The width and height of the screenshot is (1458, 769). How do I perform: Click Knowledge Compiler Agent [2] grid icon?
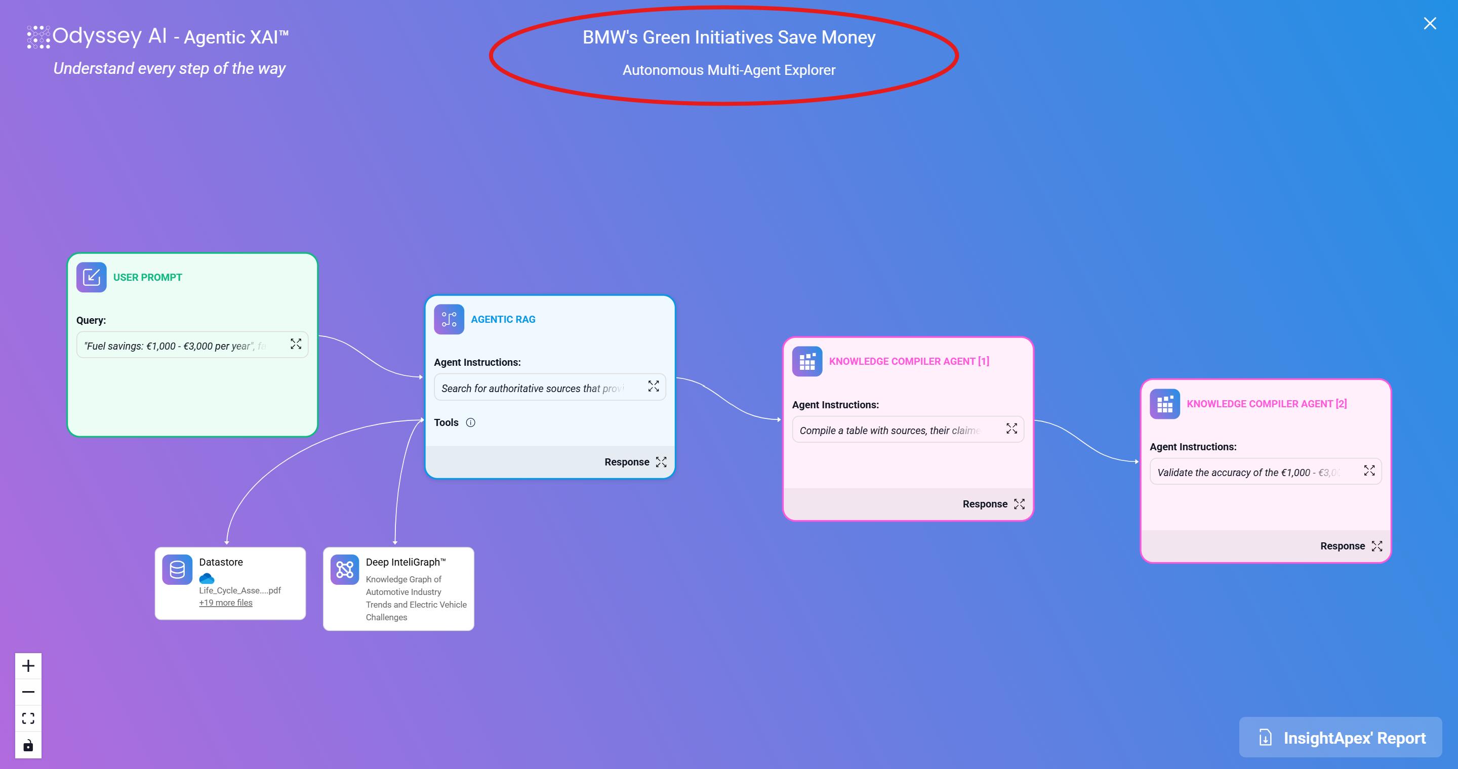pyautogui.click(x=1165, y=404)
